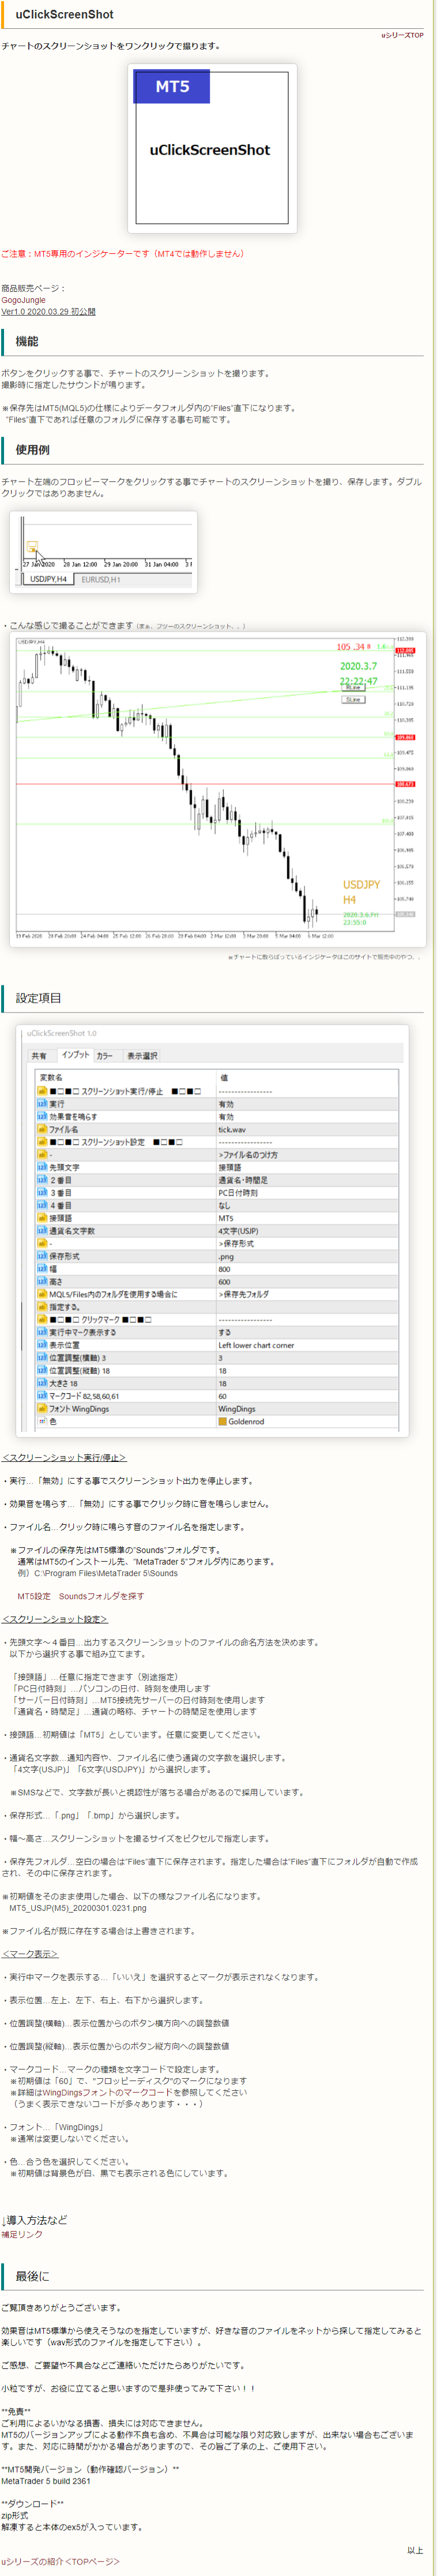Click the icon beside the 高さ row
Image resolution: width=437 pixels, height=2576 pixels.
pyautogui.click(x=43, y=1281)
